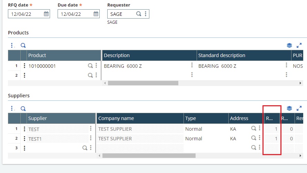This screenshot has width=307, height=173.
Task: Open Standard description actions for BEARING 6000 Z
Action: (x=286, y=65)
